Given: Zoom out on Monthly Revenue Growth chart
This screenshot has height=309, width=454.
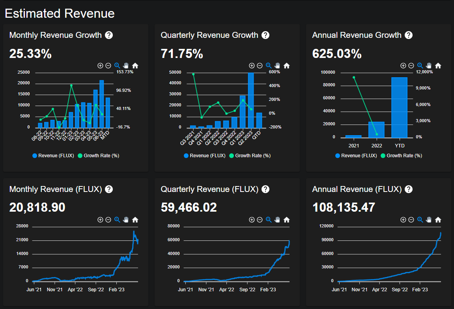Looking at the screenshot, I should (108, 66).
